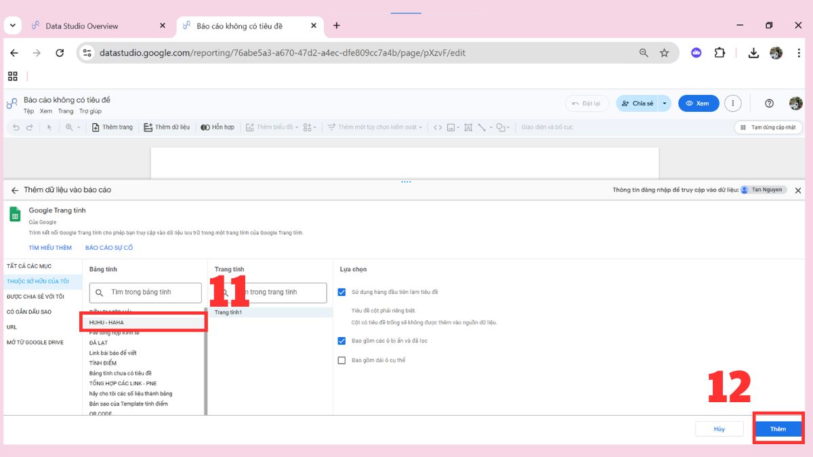Screen dimensions: 813x457
Task: Click the Xem view button
Action: pos(699,104)
